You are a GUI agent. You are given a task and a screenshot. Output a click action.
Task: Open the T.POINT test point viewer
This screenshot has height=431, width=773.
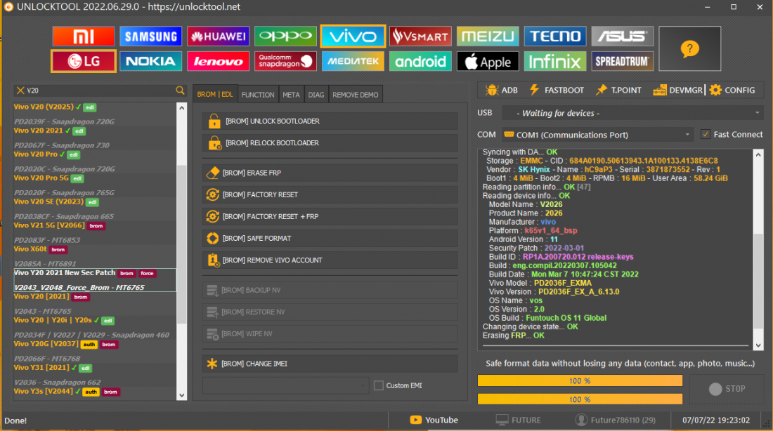[x=618, y=90]
